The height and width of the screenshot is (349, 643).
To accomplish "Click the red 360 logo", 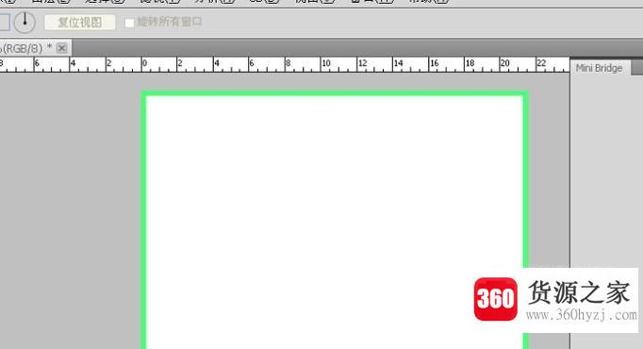I will pyautogui.click(x=495, y=299).
